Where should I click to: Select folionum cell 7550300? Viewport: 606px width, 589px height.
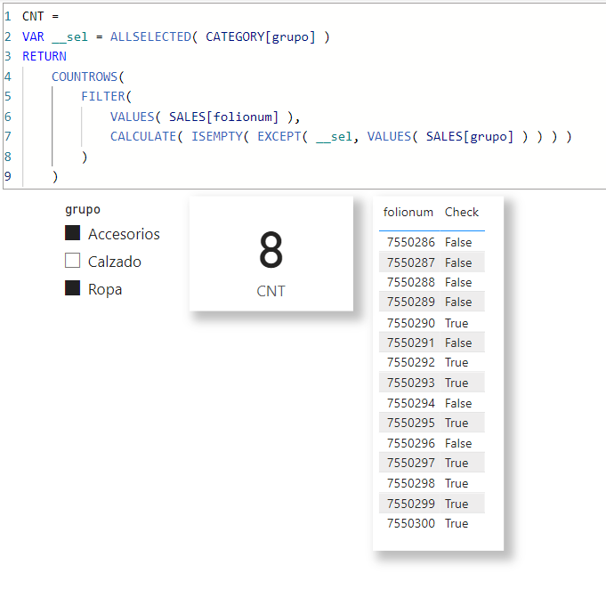pos(411,524)
